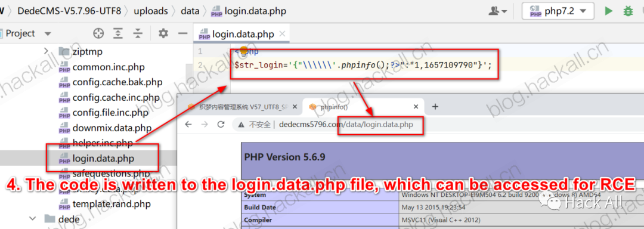The height and width of the screenshot is (229, 644).
Task: Close the 织梦内容管理系统 browser tab
Action: (x=295, y=107)
